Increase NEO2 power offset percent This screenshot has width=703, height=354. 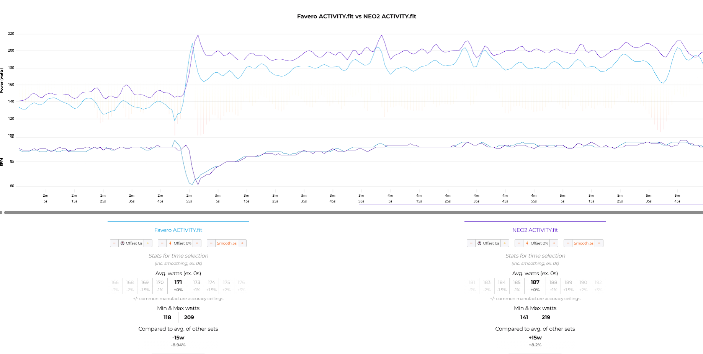[x=554, y=243]
